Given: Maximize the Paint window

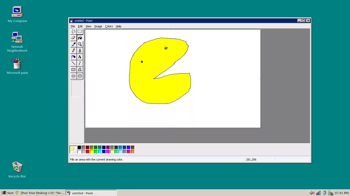Looking at the screenshot, I should pyautogui.click(x=304, y=21).
